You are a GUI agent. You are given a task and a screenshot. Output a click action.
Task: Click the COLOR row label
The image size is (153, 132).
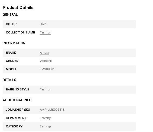(11, 24)
